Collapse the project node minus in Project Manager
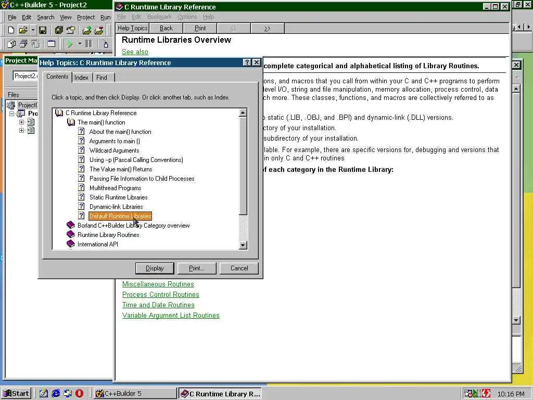533x400 pixels. [x=12, y=114]
